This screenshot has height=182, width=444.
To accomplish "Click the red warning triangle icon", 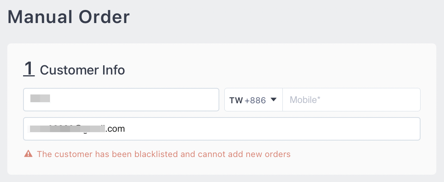I will pos(28,154).
